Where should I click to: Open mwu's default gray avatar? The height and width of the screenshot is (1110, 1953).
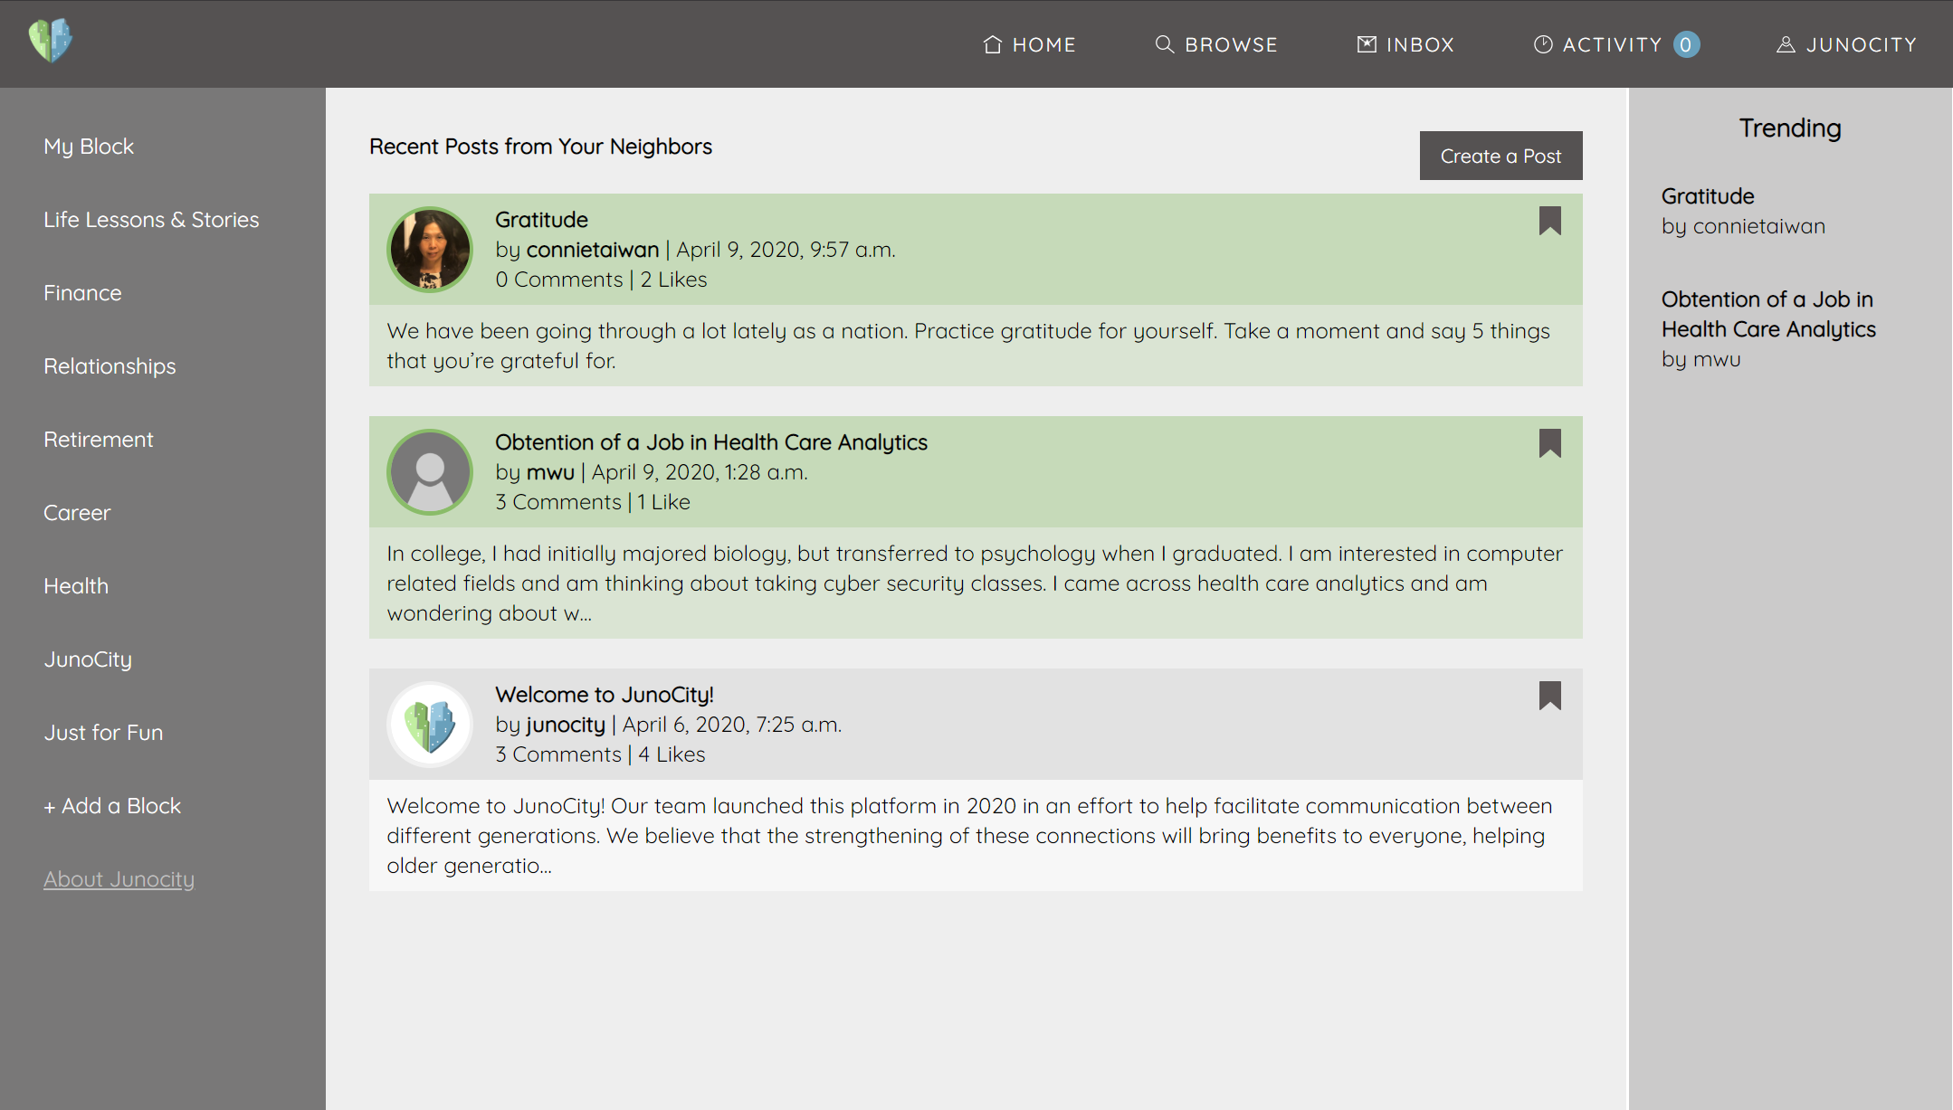click(x=430, y=472)
